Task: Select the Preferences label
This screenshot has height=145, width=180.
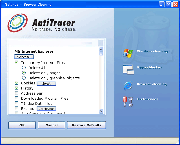Action: click(148, 99)
